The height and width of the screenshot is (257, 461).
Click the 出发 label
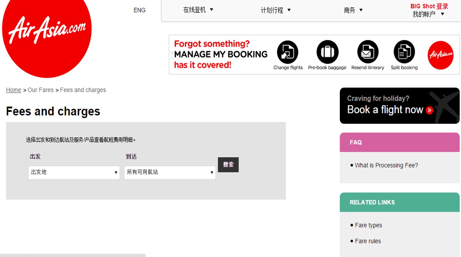[35, 157]
